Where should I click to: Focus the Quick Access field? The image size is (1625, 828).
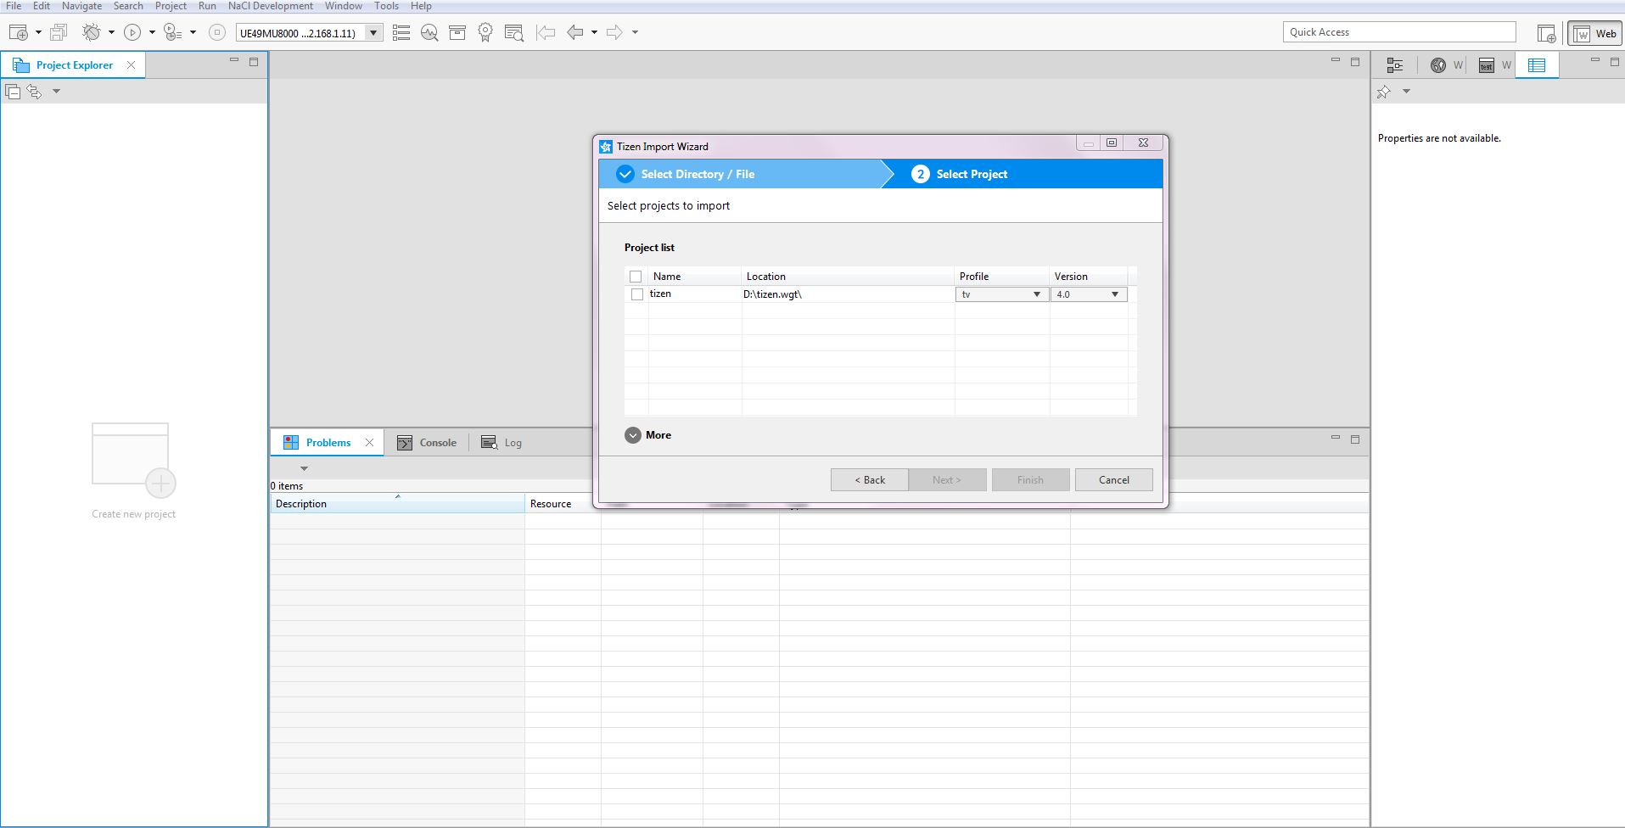click(x=1399, y=32)
